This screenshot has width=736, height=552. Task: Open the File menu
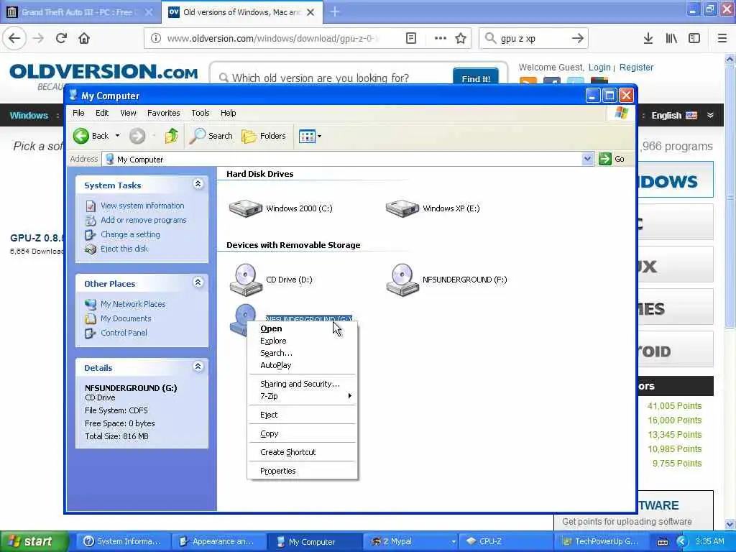pyautogui.click(x=78, y=113)
